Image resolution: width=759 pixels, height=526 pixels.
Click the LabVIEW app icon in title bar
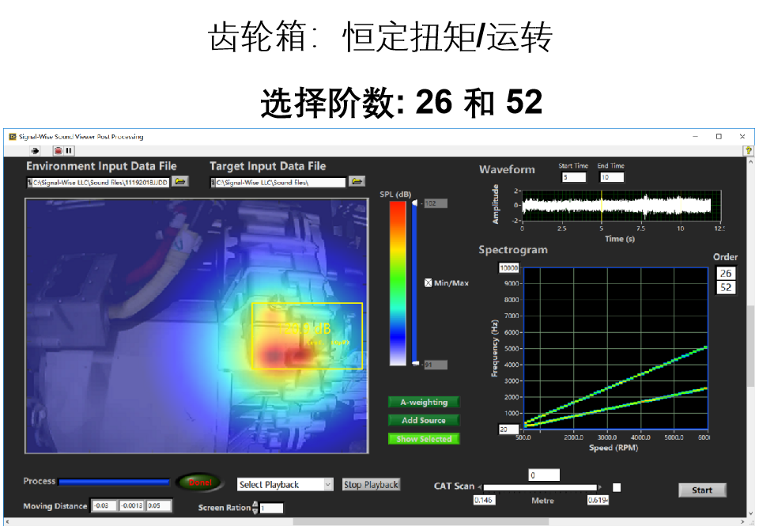point(13,137)
